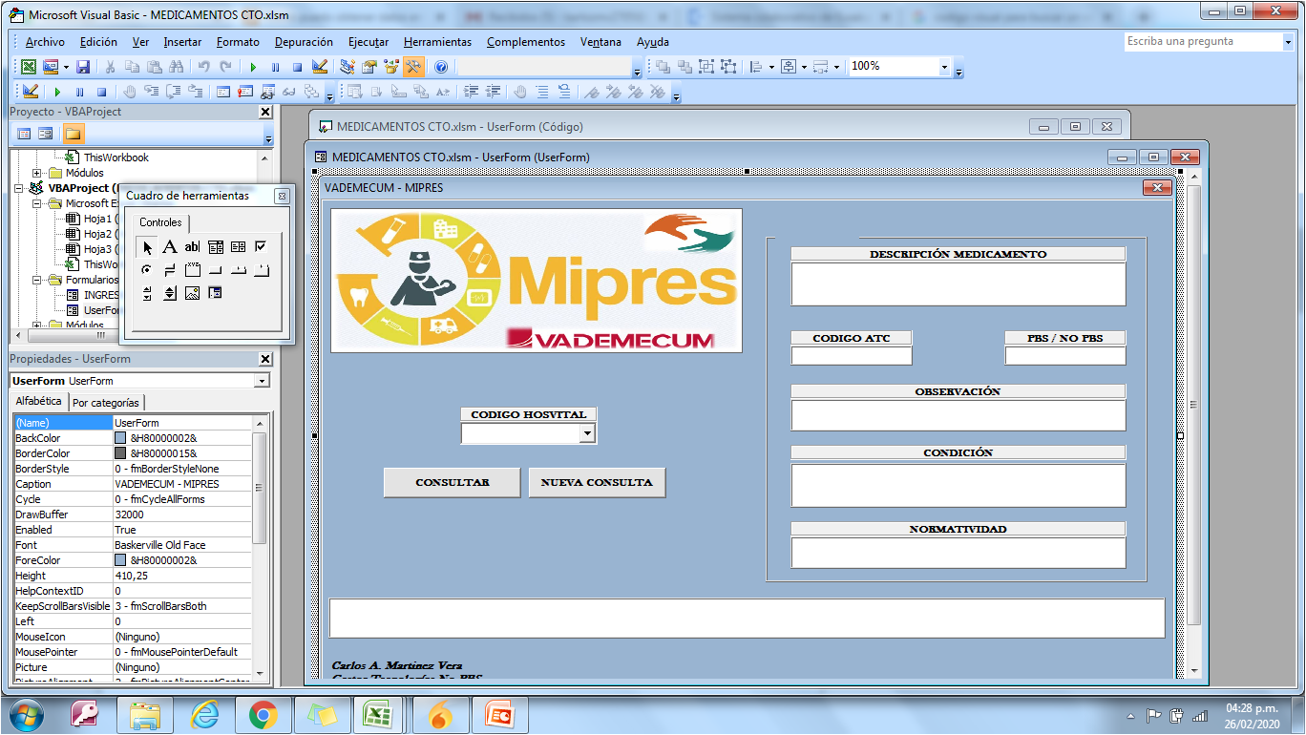Select the CommandButton tool in the toolbox
1306x735 pixels.
click(x=215, y=270)
